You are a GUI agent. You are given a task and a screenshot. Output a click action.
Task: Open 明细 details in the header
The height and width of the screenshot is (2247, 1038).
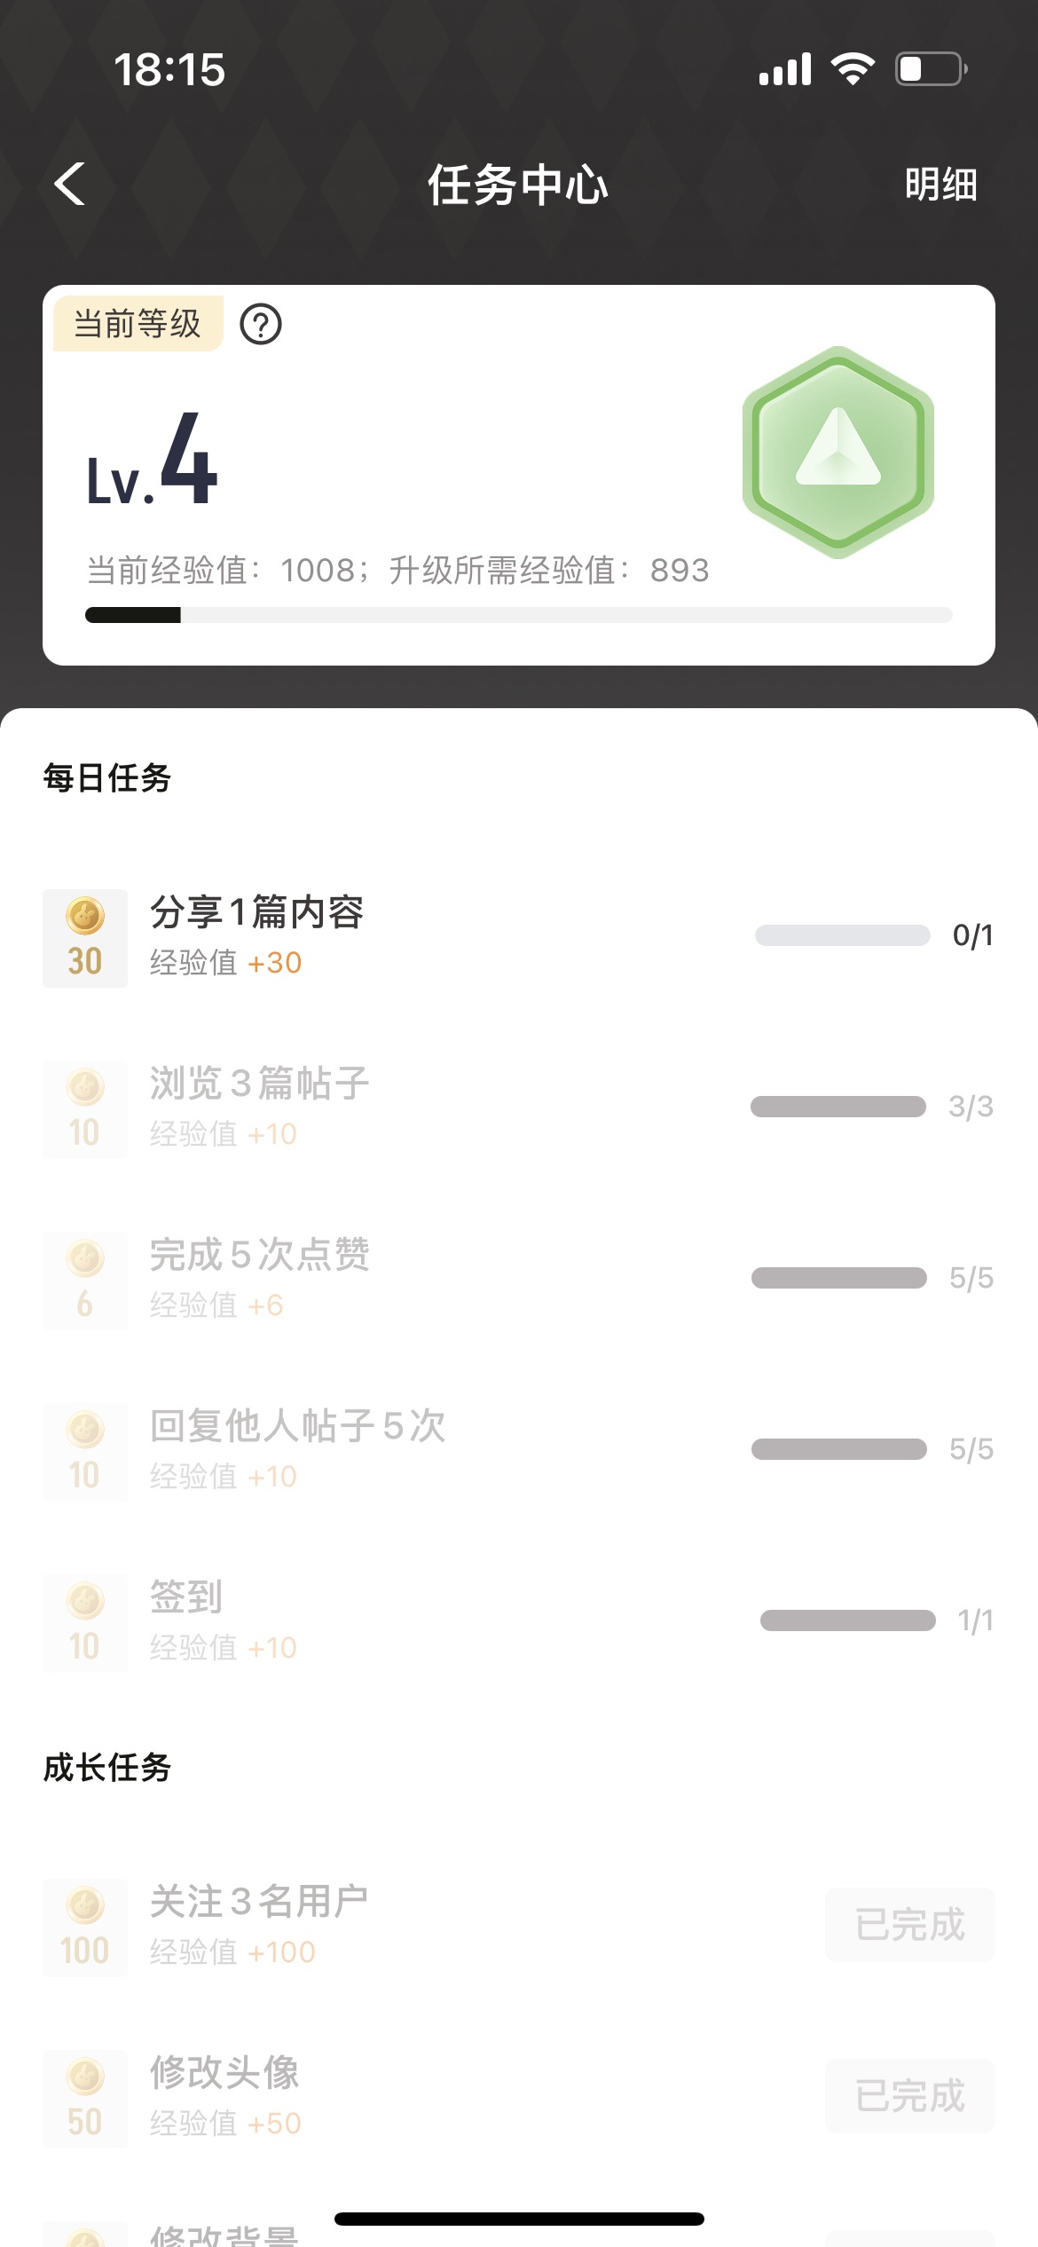click(x=940, y=185)
